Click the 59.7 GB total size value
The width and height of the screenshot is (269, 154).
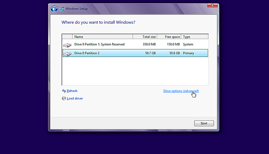(150, 53)
